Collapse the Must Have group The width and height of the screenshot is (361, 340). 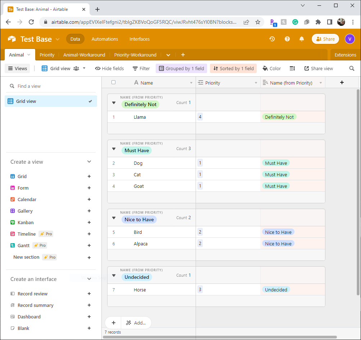[x=114, y=149]
